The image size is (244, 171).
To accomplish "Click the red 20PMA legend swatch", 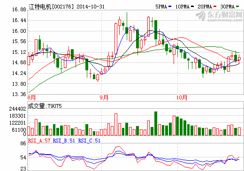I will pos(215,7).
